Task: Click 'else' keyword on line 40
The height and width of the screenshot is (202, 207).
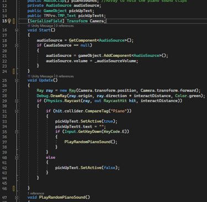Action: tap(51, 157)
